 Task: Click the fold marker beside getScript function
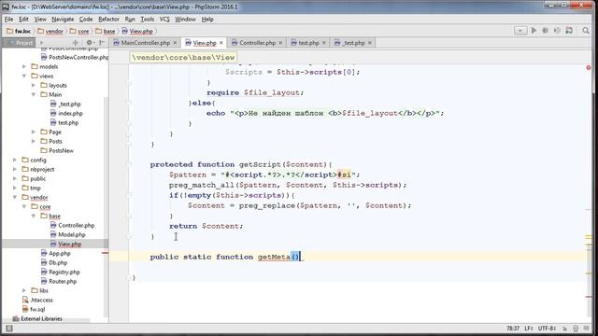(x=129, y=164)
